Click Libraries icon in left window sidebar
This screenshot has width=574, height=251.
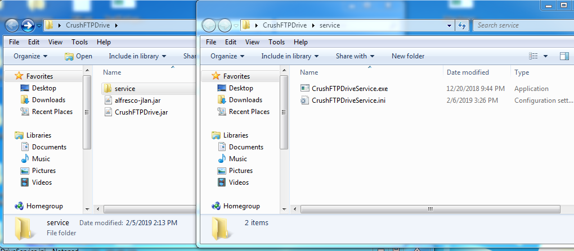[19, 135]
